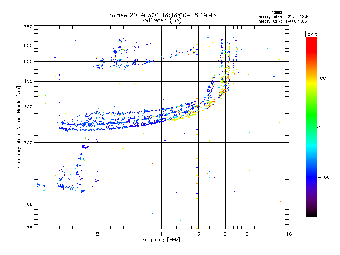Click the y-axis label '750'

pos(28,27)
